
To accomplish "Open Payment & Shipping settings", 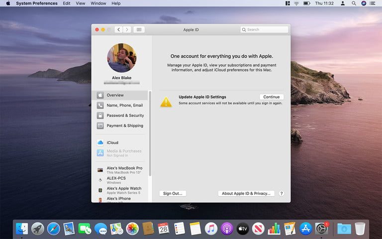I will [120, 125].
